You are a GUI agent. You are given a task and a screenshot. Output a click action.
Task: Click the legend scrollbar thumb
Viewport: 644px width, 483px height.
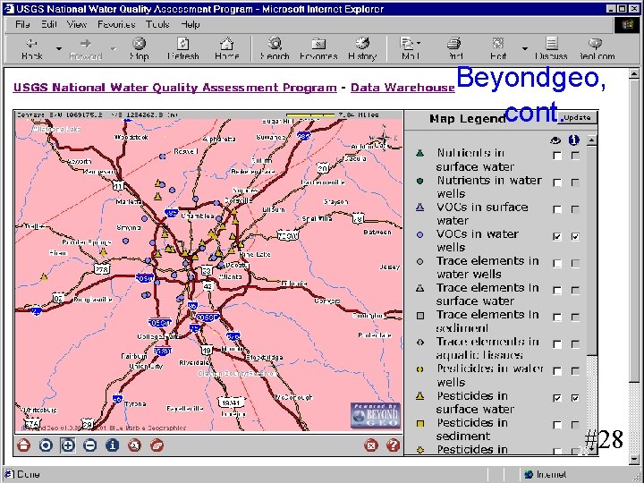click(591, 250)
